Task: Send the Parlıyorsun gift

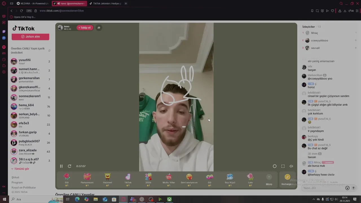Action: [87, 180]
